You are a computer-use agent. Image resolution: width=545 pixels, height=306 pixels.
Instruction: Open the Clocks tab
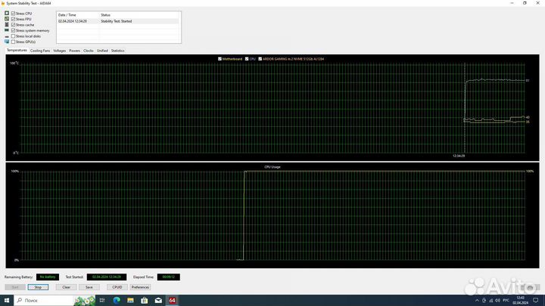[x=89, y=51]
